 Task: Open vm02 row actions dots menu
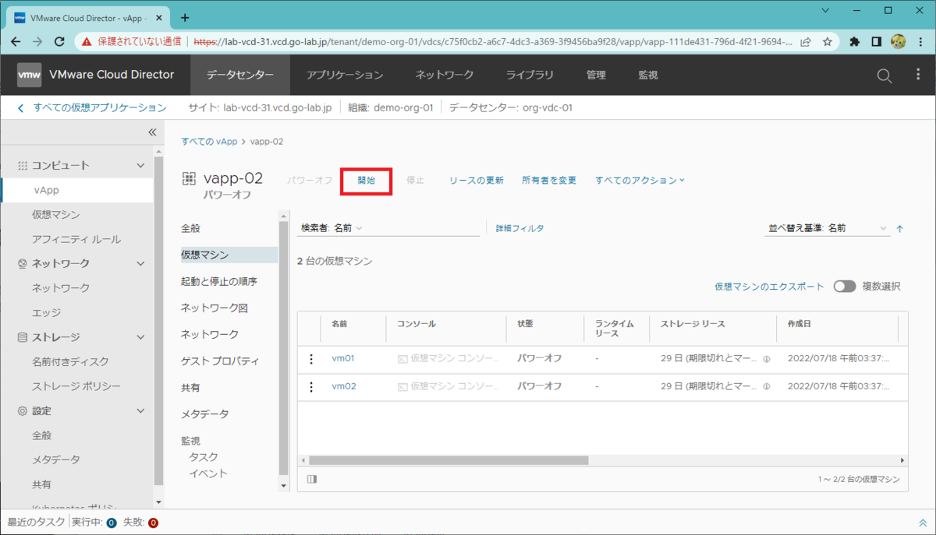(x=311, y=386)
